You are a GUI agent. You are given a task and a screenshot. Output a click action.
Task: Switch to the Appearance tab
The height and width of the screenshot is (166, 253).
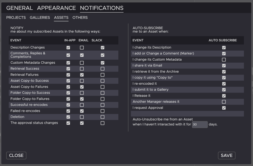[x=56, y=8]
